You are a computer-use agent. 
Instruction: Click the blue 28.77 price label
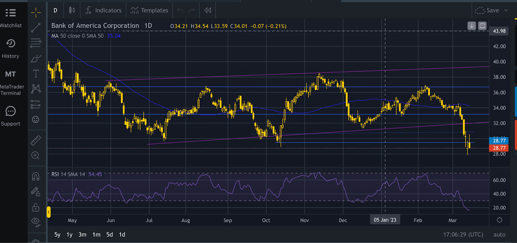click(x=499, y=141)
